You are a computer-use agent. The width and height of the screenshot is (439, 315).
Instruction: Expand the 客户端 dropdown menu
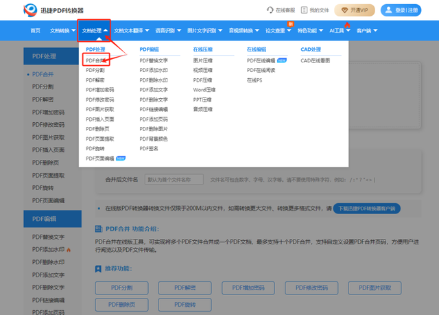click(x=367, y=30)
